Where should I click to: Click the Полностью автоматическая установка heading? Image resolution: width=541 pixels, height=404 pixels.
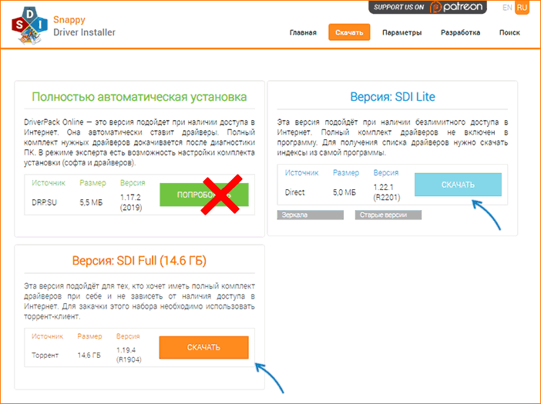[139, 97]
